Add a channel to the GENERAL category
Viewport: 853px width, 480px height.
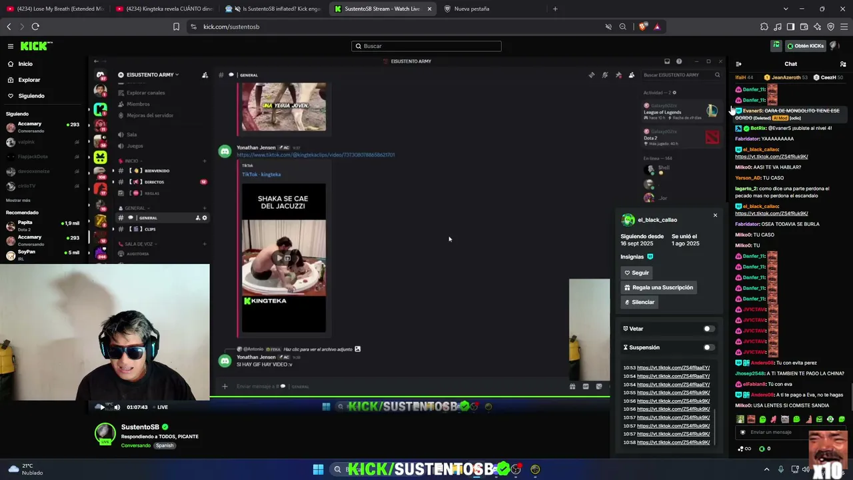(x=205, y=208)
